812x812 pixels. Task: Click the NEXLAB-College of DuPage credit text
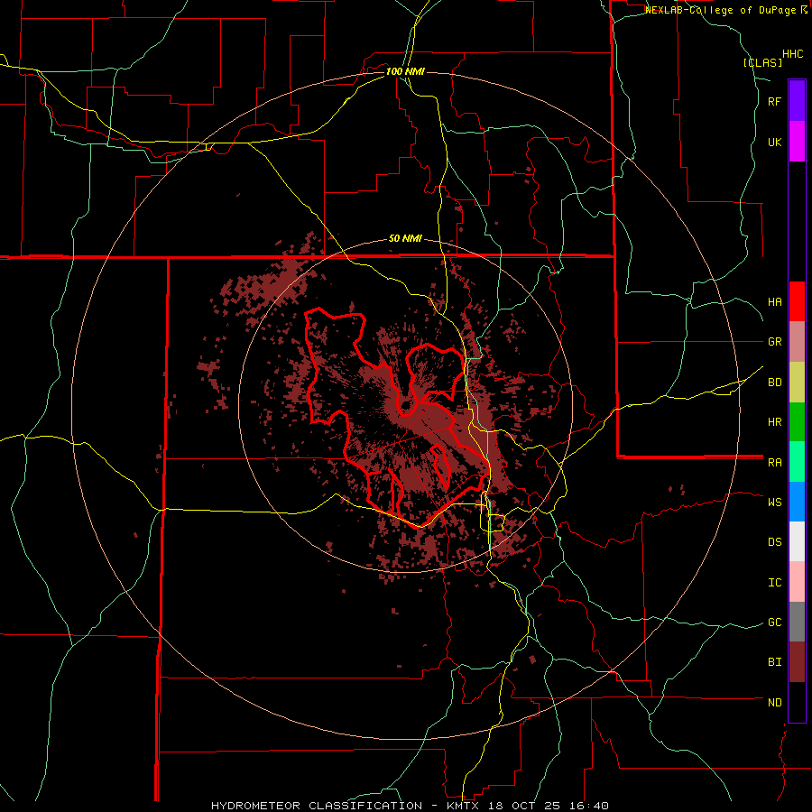coord(720,10)
